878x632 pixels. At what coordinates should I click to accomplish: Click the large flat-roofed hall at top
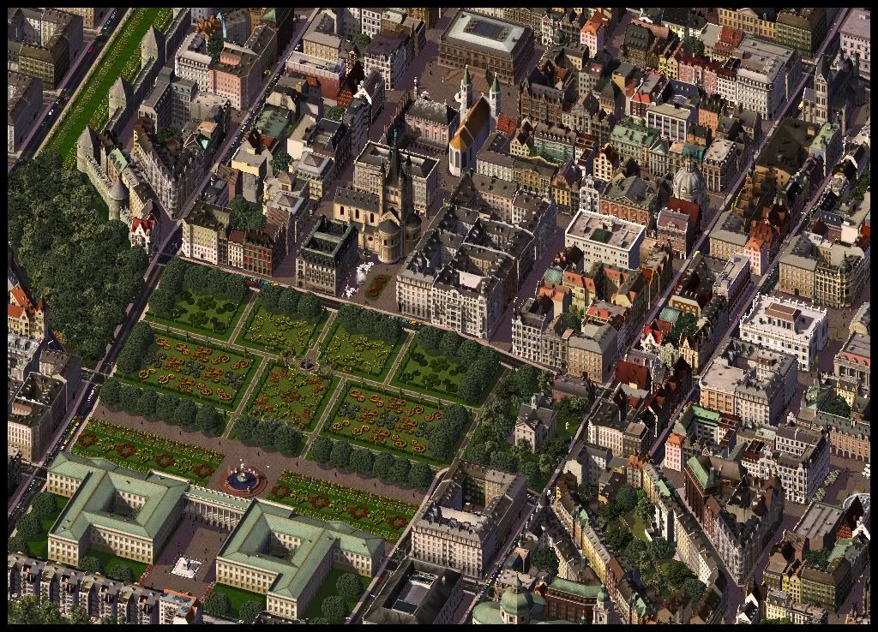[x=485, y=48]
